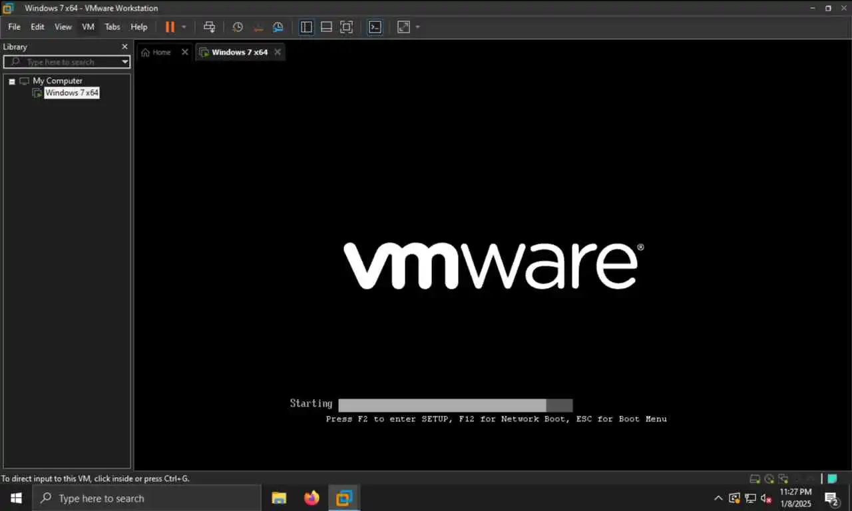Click the VMware Workstation taskbar icon

click(344, 498)
